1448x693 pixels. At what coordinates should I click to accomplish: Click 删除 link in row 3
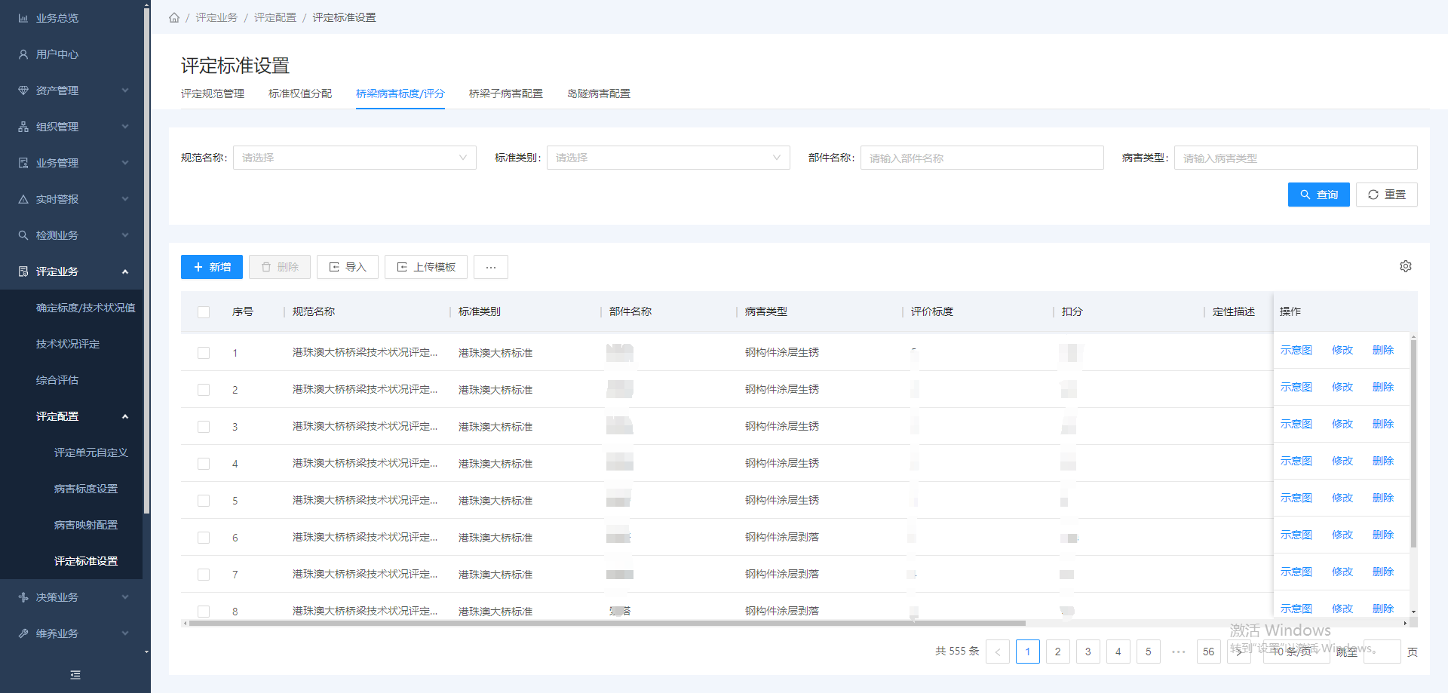point(1382,424)
